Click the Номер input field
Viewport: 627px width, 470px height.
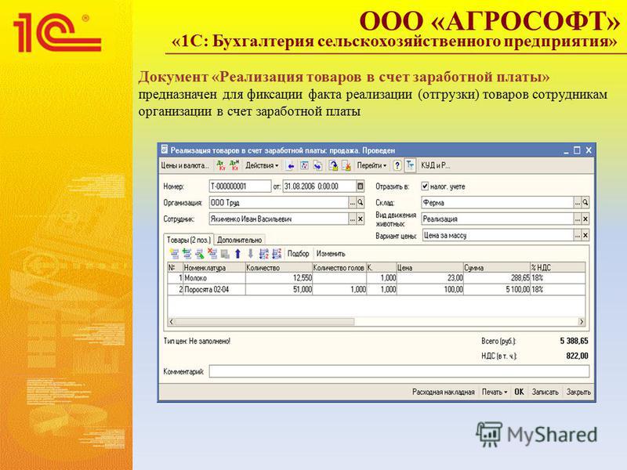tap(240, 186)
